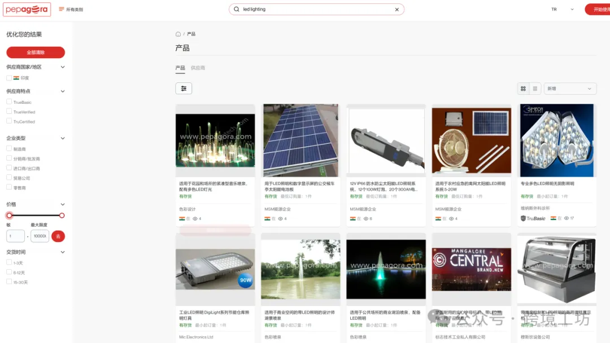Open the SIMEON surgical LED light thumbnail

click(556, 140)
